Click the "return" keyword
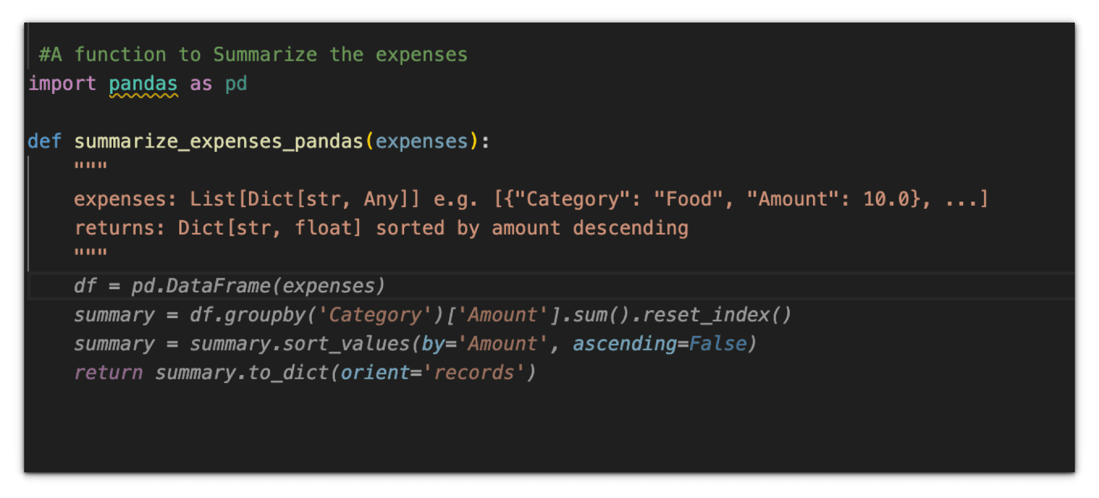 click(x=108, y=373)
